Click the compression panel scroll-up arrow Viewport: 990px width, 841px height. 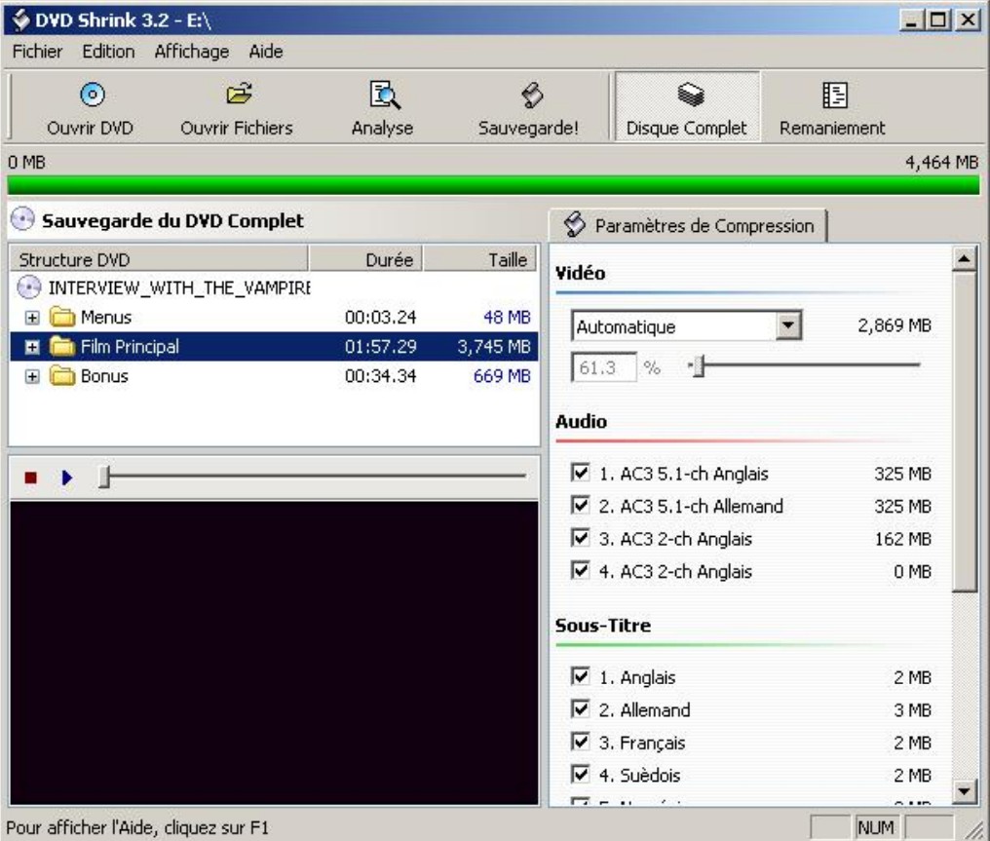964,259
